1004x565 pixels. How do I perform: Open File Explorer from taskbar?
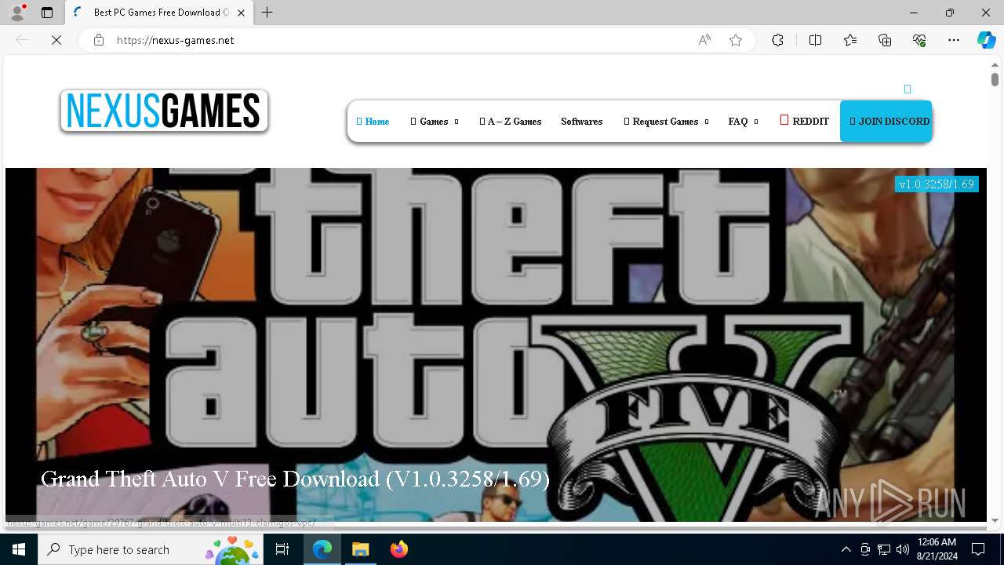point(360,549)
